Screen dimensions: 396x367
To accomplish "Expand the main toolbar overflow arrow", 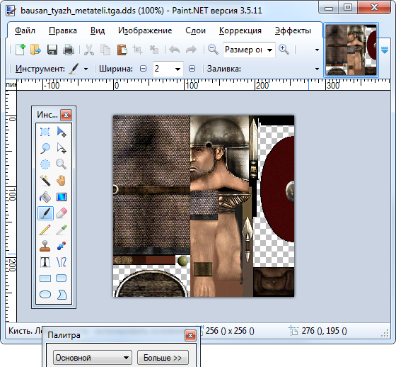I will tap(317, 50).
